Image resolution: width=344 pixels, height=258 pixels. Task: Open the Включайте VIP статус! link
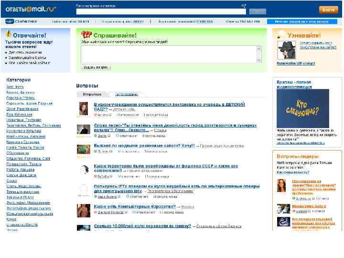coord(296,64)
